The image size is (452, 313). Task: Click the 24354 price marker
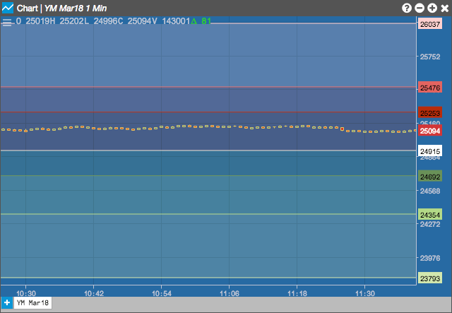(430, 215)
